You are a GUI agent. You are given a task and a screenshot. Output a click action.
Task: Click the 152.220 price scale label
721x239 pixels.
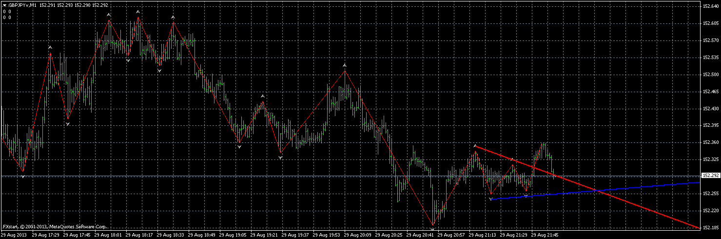click(x=711, y=211)
